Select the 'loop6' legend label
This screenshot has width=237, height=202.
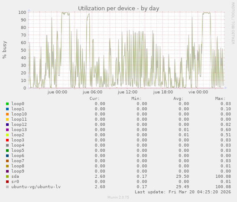[x=18, y=156]
